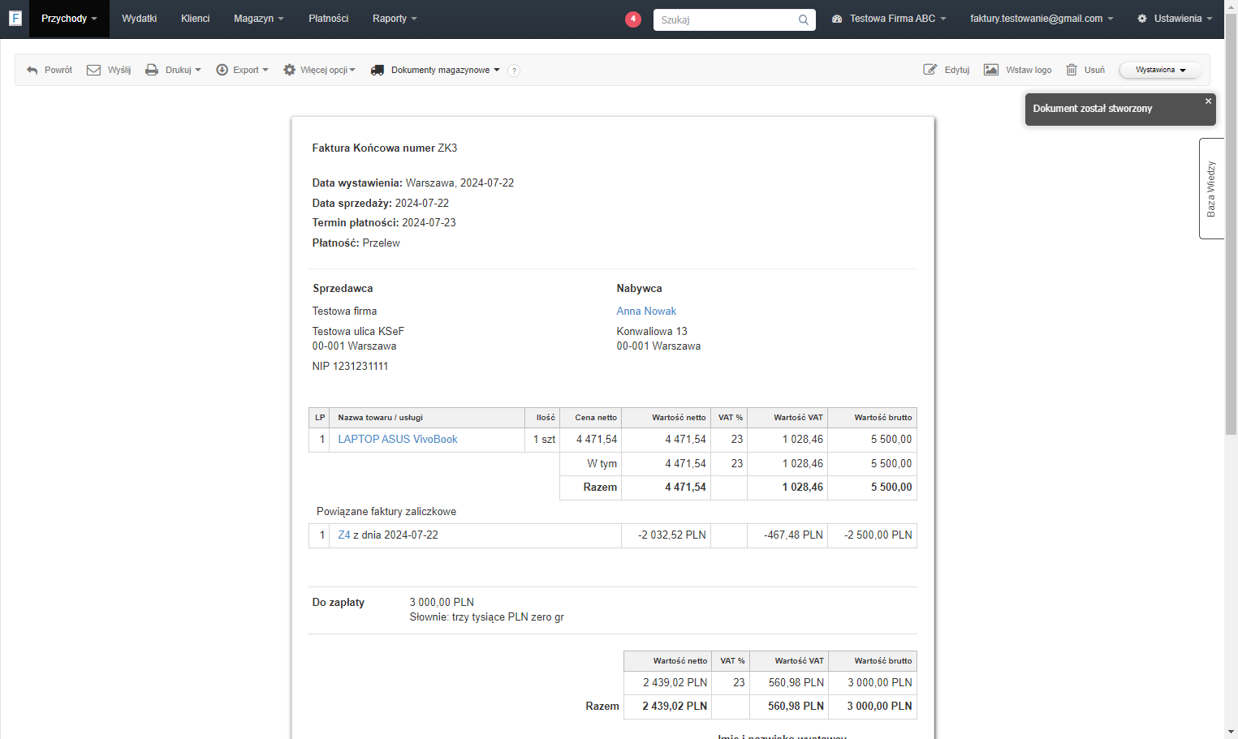Open the Export dropdown
This screenshot has height=739, width=1238.
click(x=242, y=70)
